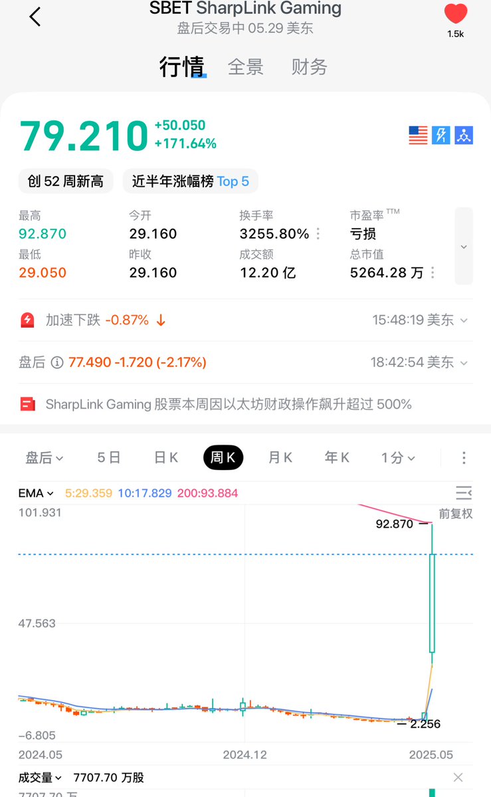Tap the red news article icon
Image resolution: width=491 pixels, height=797 pixels.
tap(28, 404)
